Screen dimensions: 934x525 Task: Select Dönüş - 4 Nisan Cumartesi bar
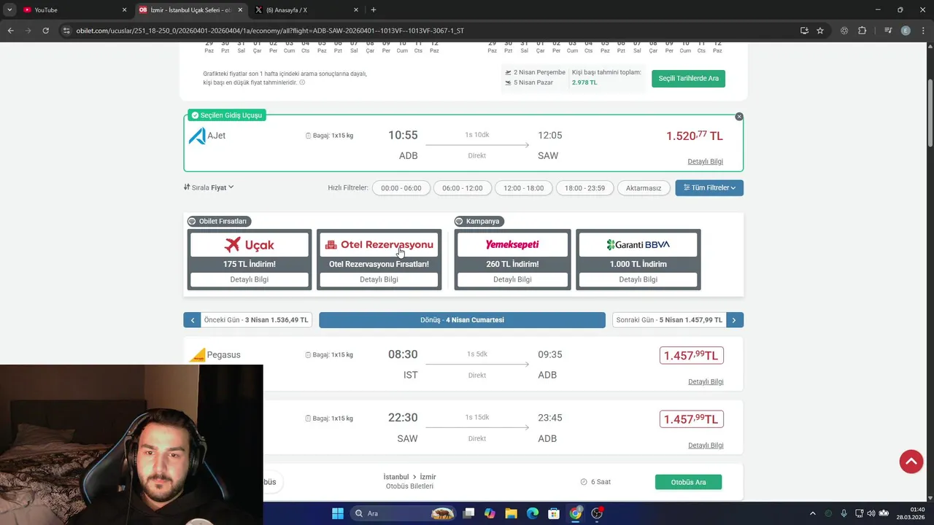click(x=462, y=320)
